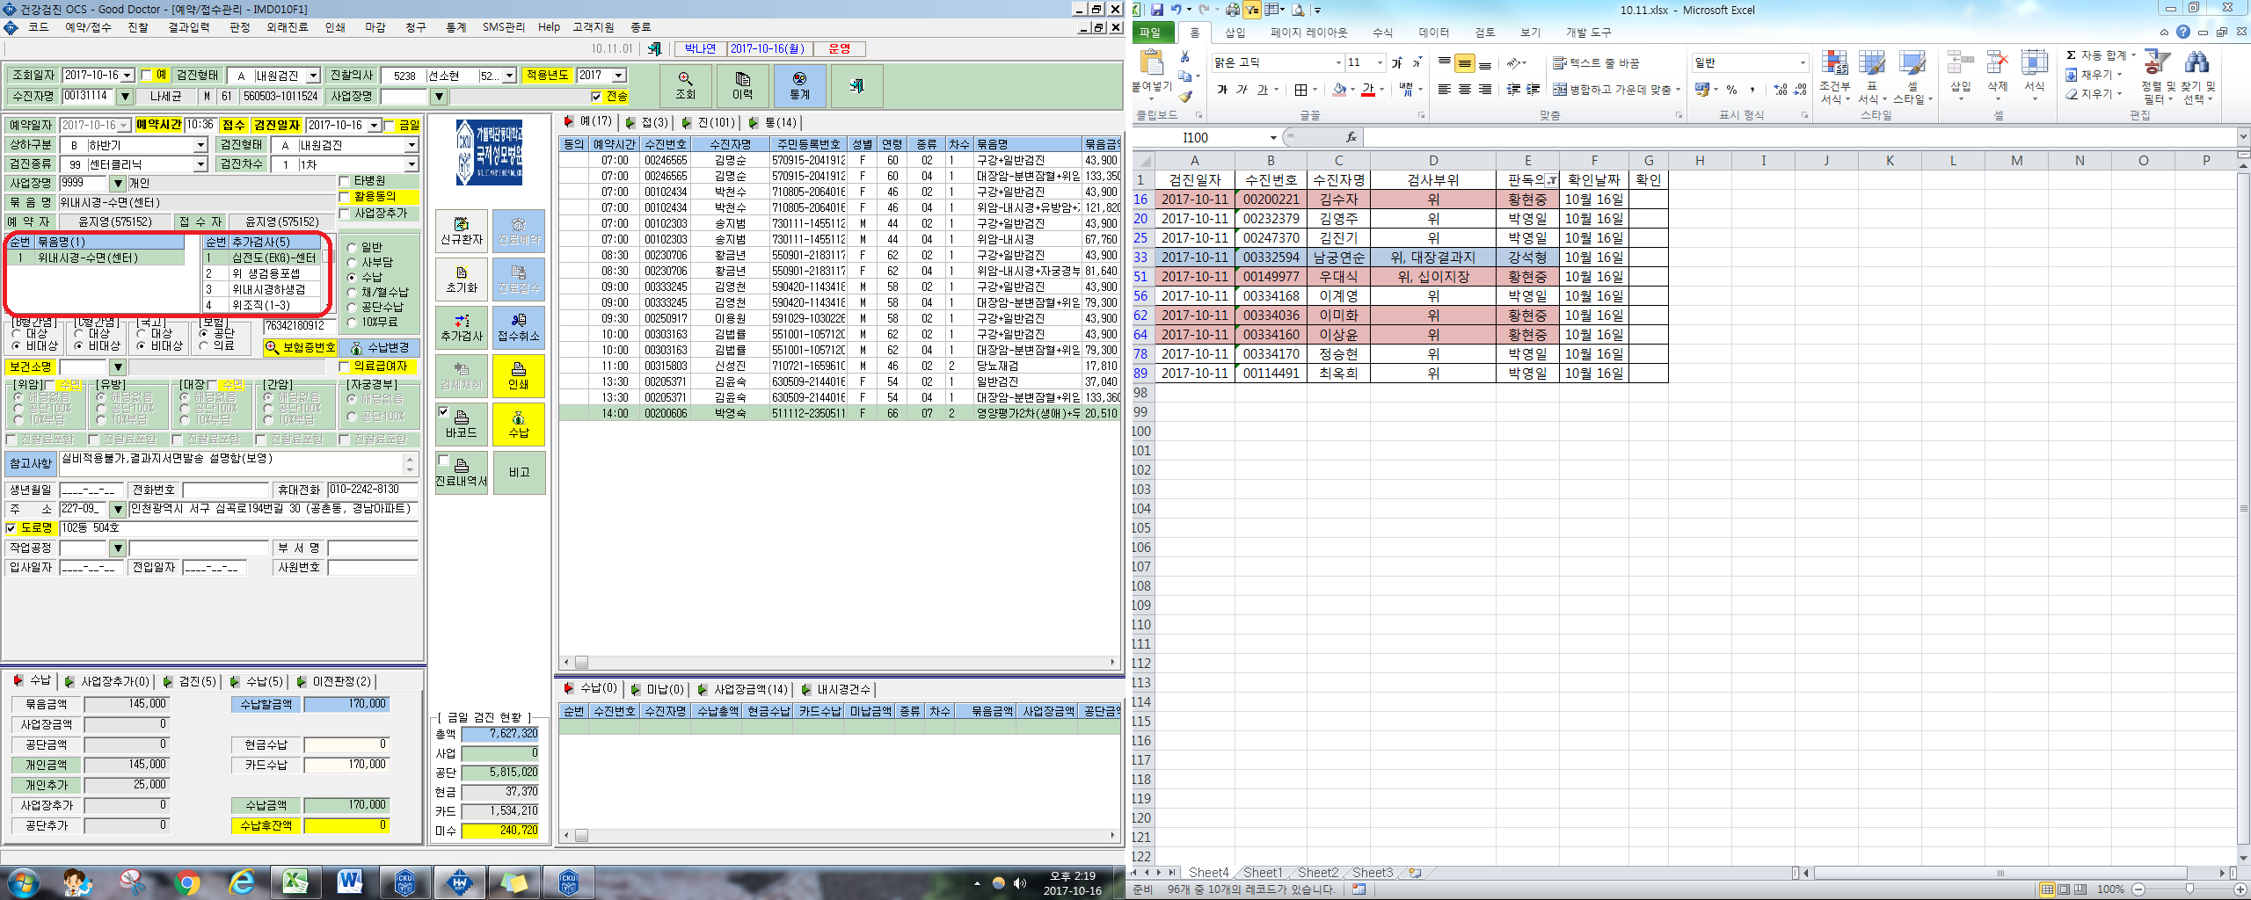Click the merge and center icon
This screenshot has height=900, width=2251.
click(x=1559, y=89)
